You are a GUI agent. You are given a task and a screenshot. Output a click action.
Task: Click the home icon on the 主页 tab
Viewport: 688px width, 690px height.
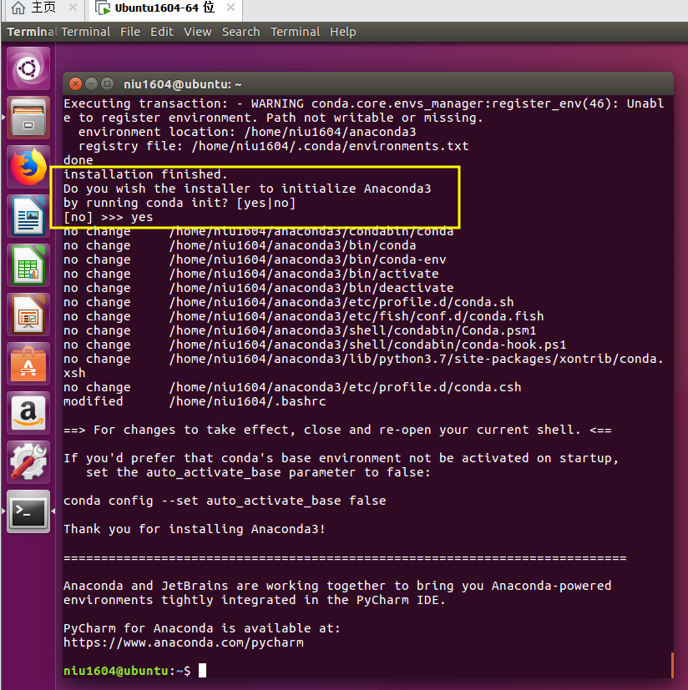click(x=18, y=8)
